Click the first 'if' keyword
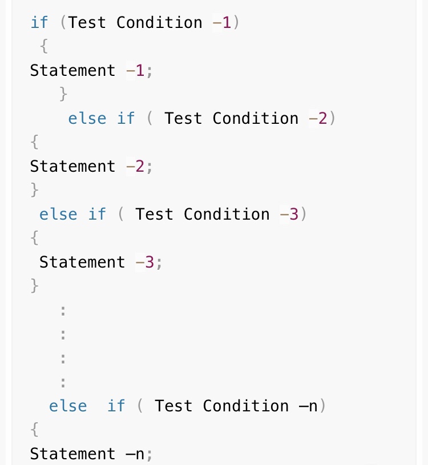 coord(39,23)
